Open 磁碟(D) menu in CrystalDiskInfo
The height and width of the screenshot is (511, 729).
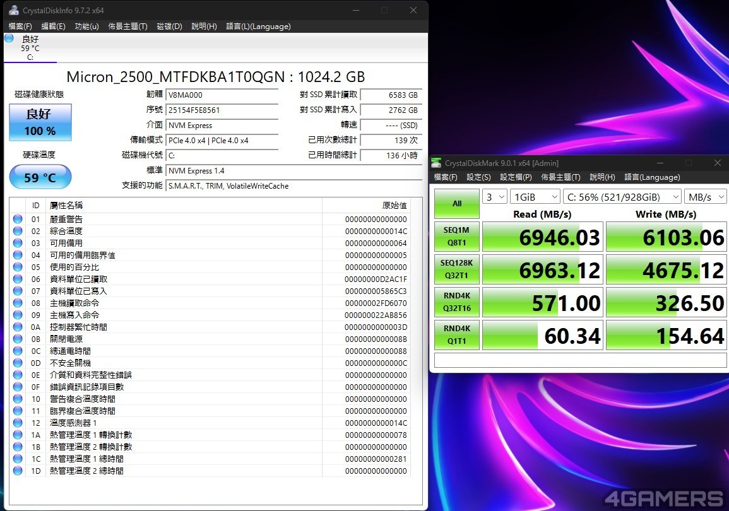[x=169, y=26]
